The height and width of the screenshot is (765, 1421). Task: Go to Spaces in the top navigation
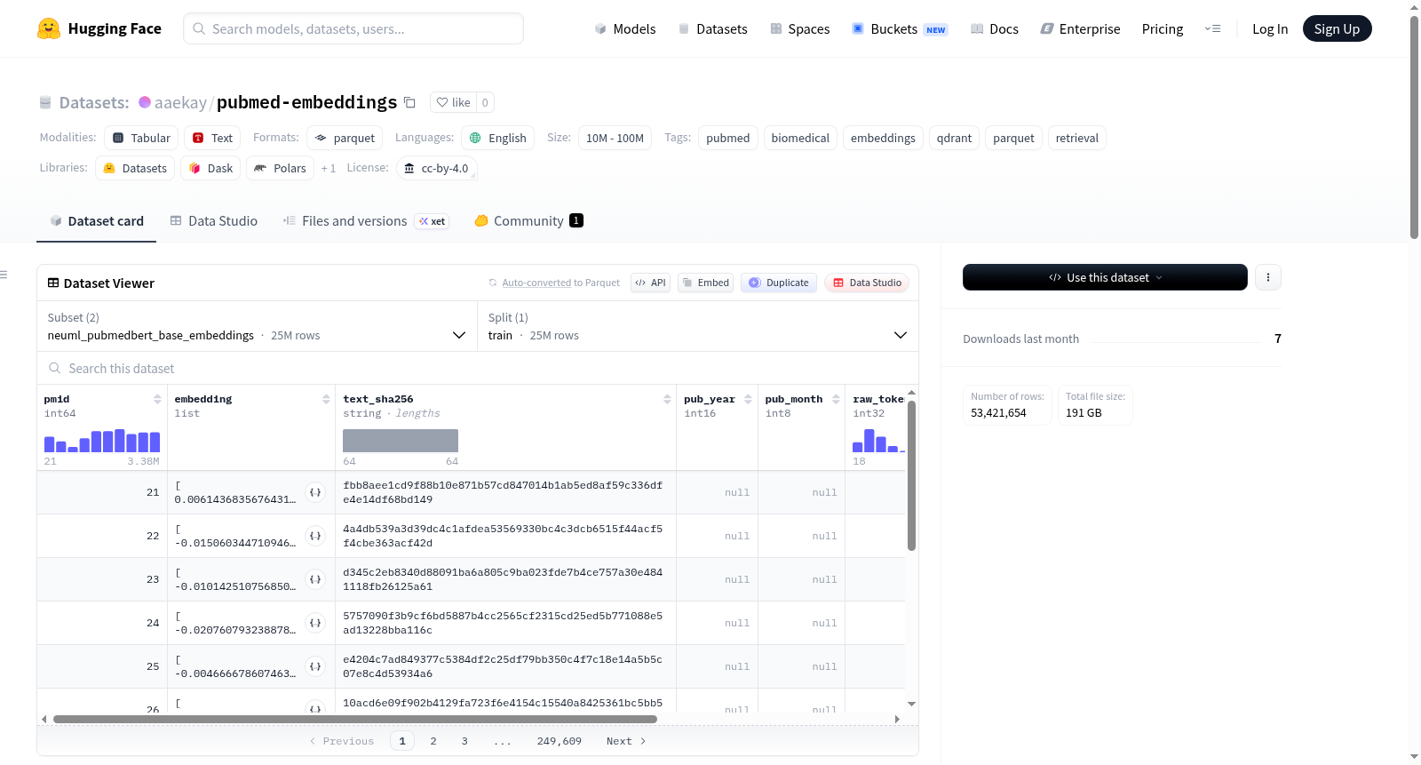tap(800, 28)
